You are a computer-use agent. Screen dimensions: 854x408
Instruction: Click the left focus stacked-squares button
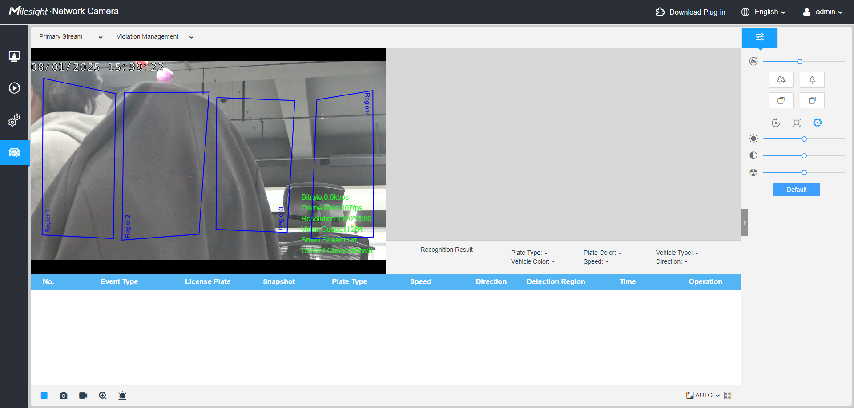781,100
